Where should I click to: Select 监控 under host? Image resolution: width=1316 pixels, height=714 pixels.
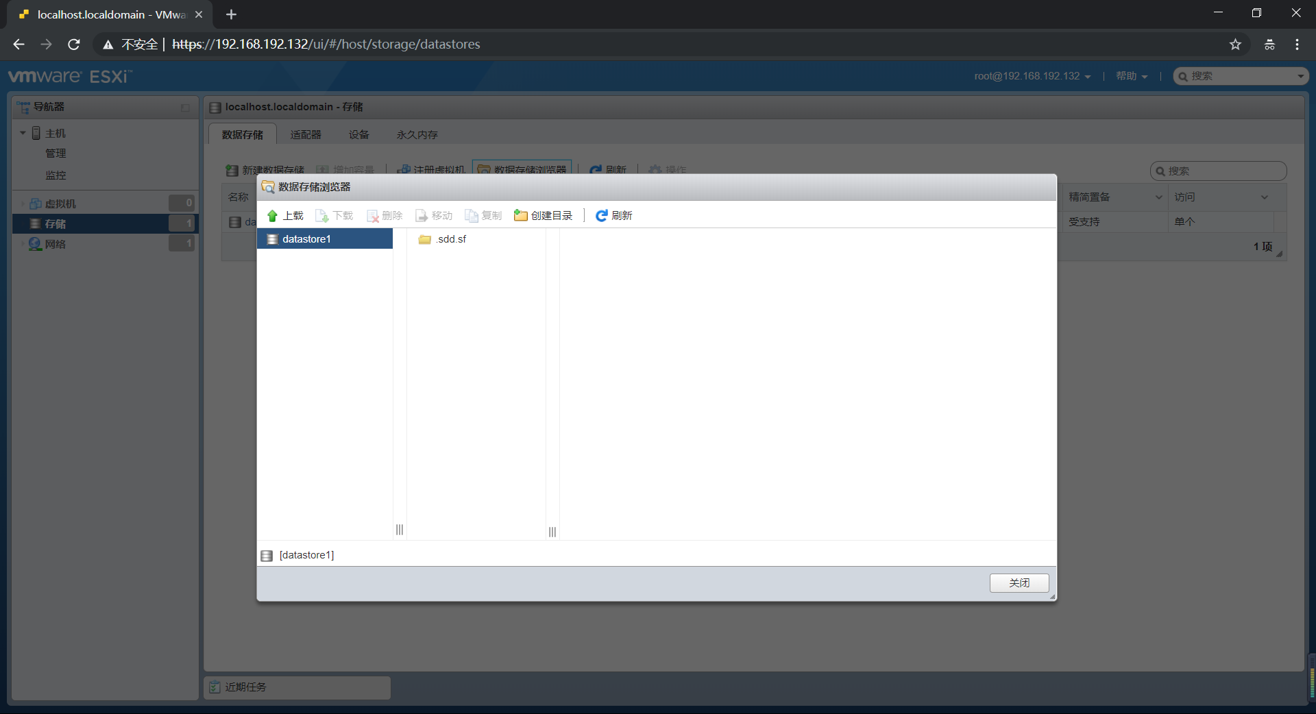56,175
